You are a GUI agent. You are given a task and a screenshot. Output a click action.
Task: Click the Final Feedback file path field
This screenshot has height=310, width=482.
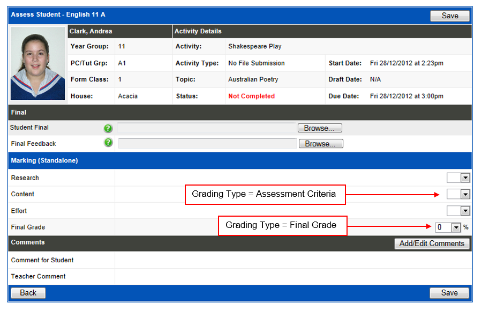click(206, 143)
